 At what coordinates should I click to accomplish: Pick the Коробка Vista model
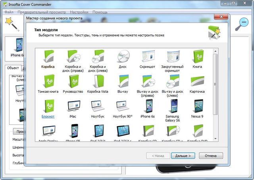98,81
